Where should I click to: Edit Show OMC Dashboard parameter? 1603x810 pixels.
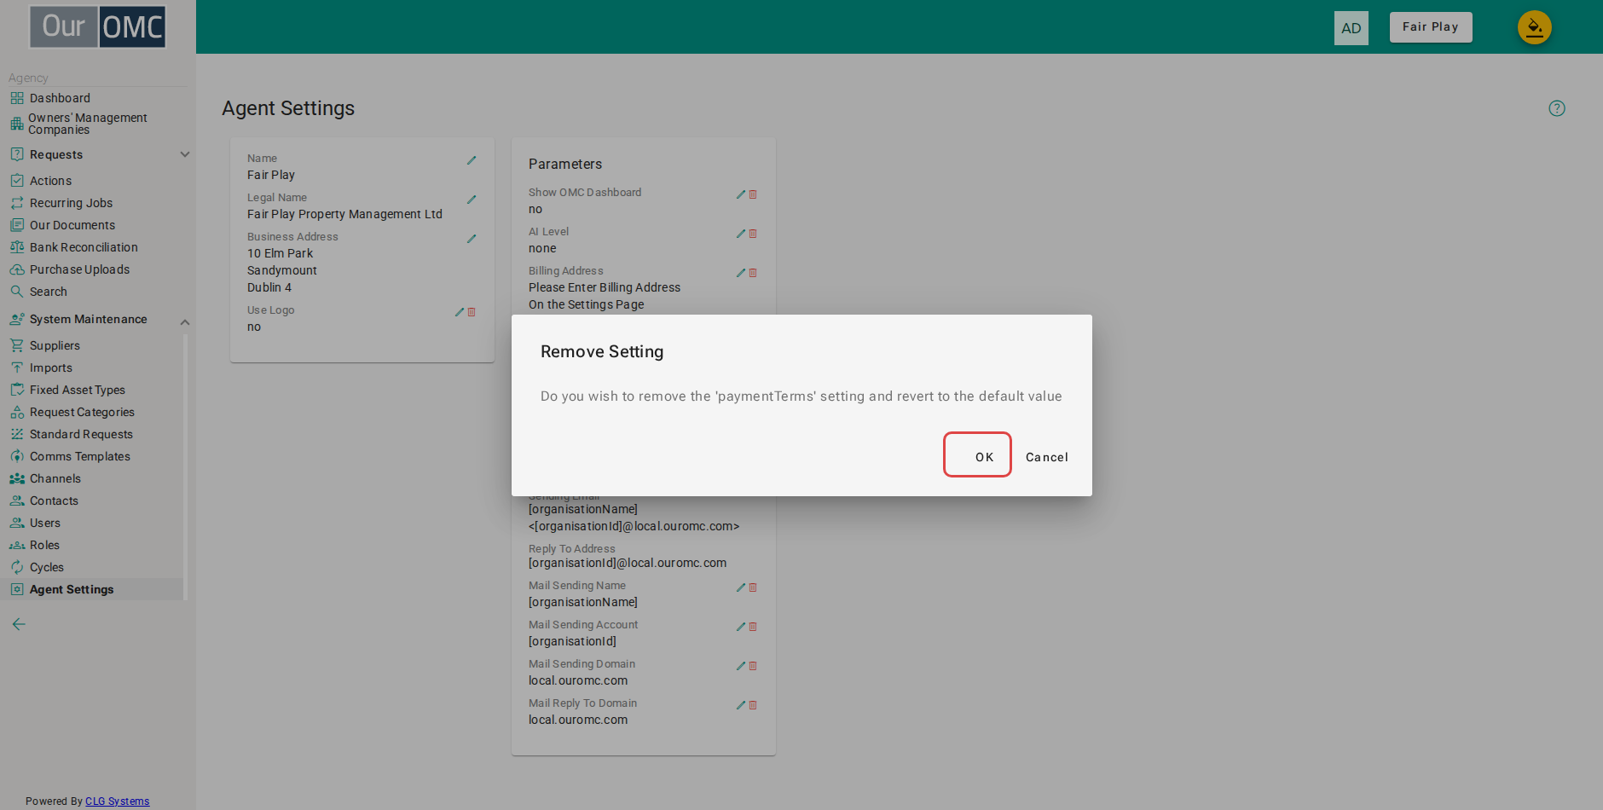pos(741,194)
